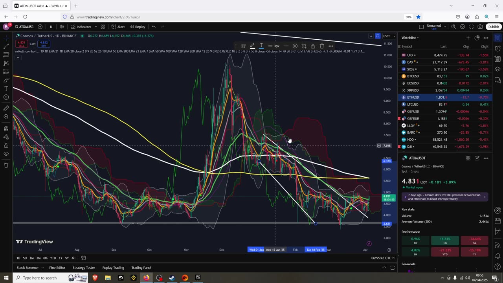This screenshot has height=283, width=503.
Task: Select the ETHUSD watchlist row
Action: tap(445, 97)
